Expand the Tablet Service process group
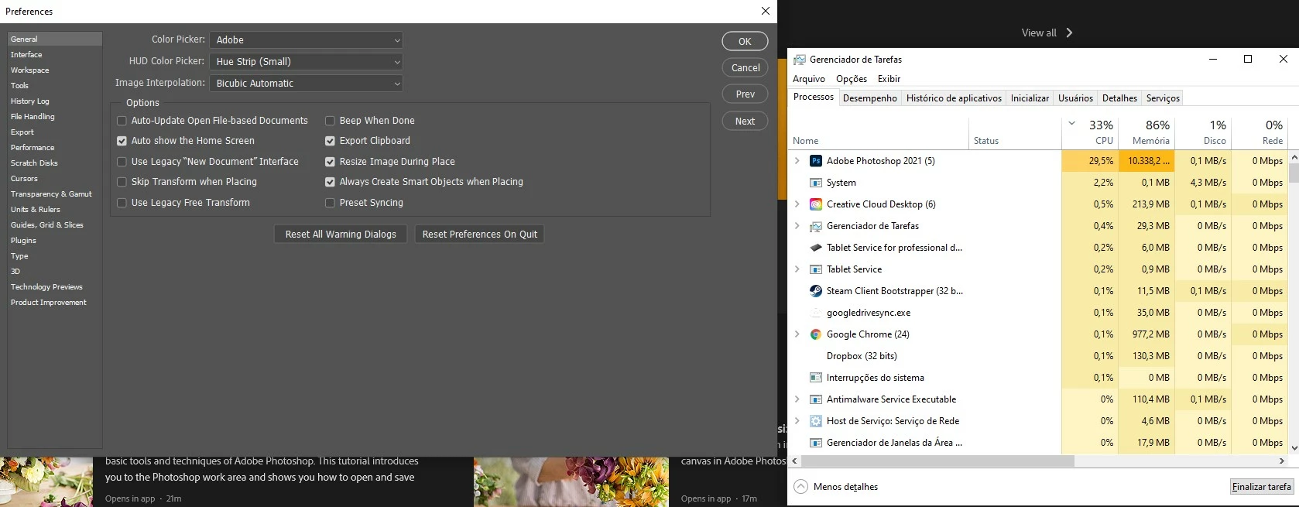 coord(797,269)
